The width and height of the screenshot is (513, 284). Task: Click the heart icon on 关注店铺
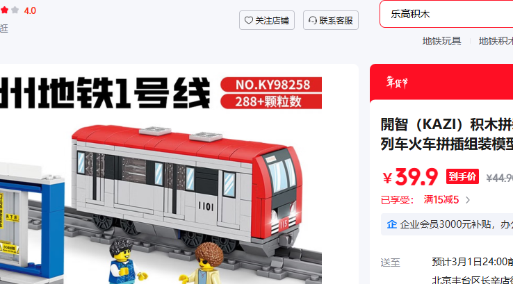click(x=249, y=20)
